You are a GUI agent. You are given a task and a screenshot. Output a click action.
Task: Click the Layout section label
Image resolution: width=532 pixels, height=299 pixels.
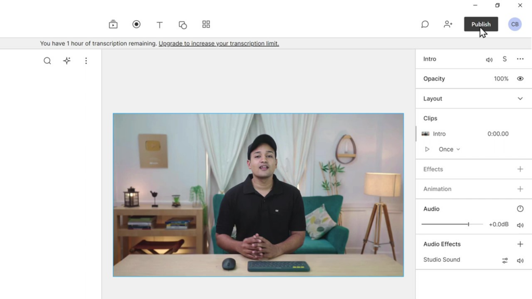[433, 99]
